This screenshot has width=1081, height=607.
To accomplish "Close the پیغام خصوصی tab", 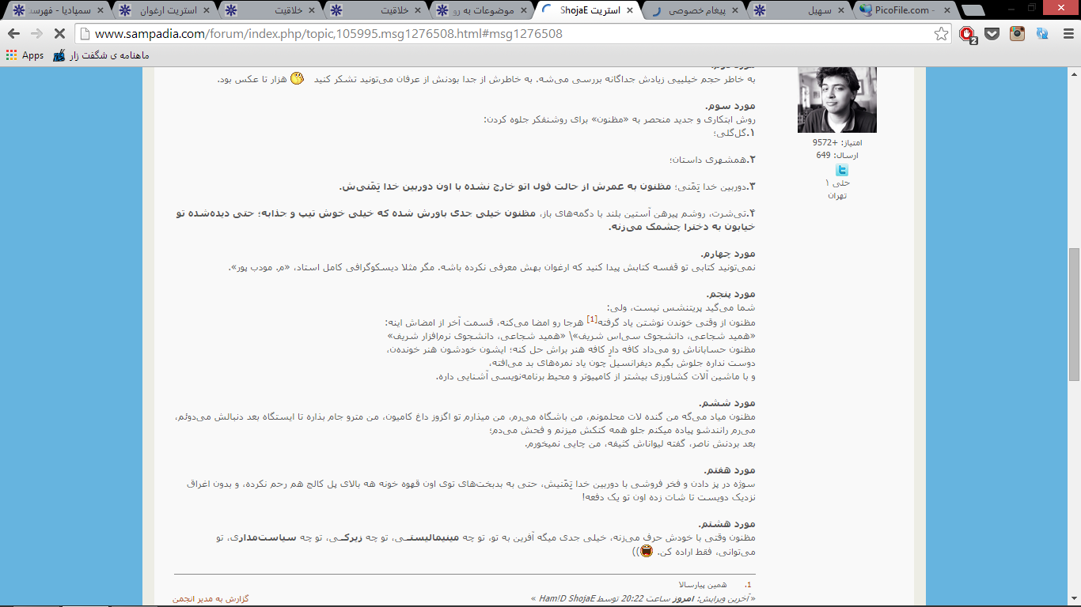I will [x=735, y=10].
